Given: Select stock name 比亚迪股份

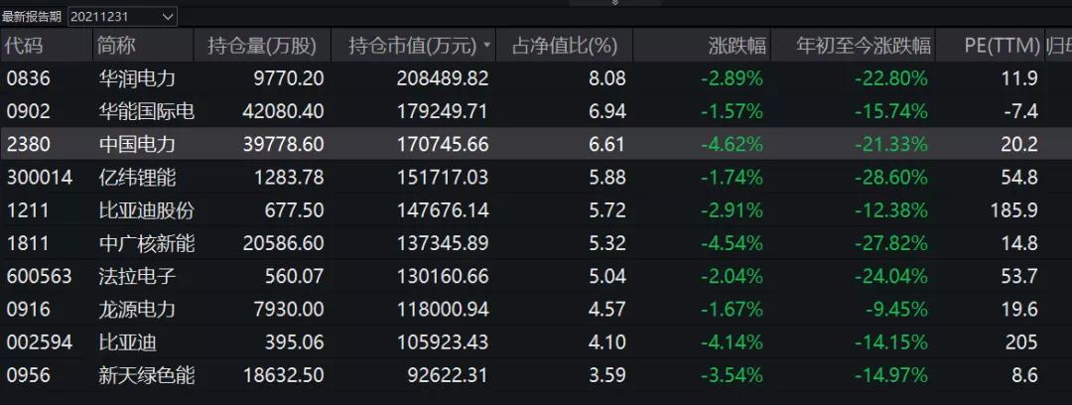Looking at the screenshot, I should coord(147,210).
